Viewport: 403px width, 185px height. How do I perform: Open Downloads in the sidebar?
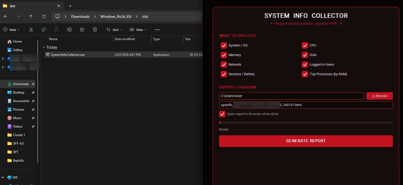point(21,84)
